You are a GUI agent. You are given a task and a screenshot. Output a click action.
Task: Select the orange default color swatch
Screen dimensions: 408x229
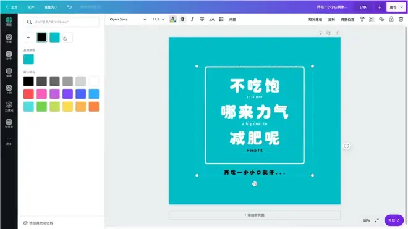[x=94, y=107]
